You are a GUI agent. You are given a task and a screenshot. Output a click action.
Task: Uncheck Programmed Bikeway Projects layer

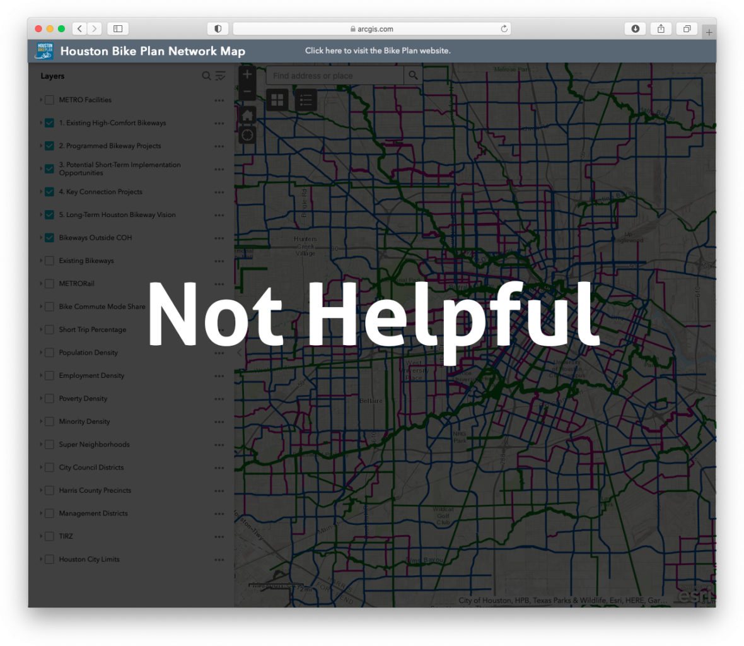[x=49, y=146]
